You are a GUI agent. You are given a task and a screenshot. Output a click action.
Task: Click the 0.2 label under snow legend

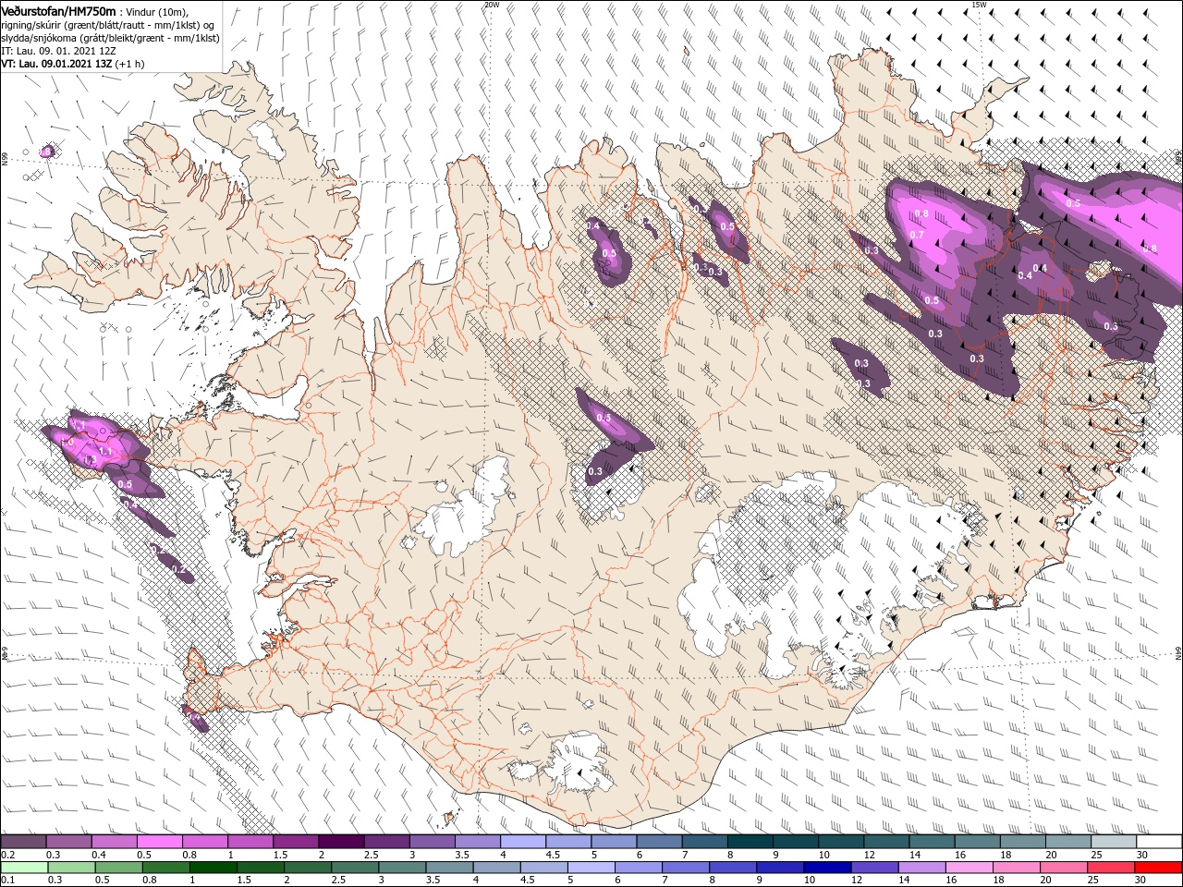click(6, 855)
